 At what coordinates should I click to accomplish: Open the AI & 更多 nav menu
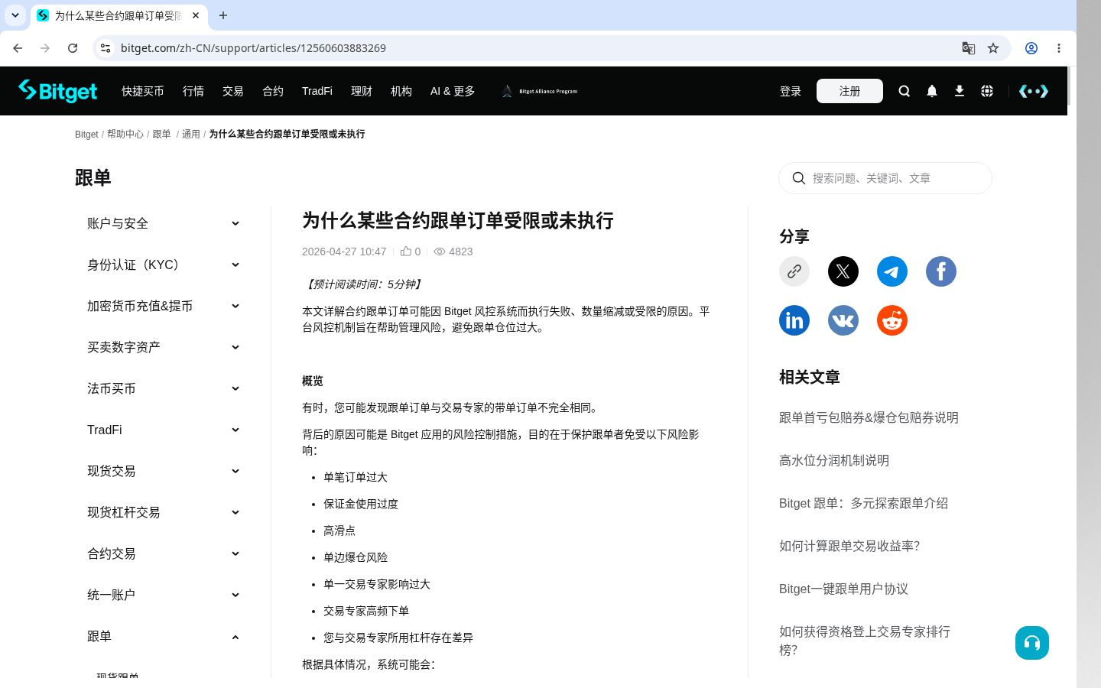[x=453, y=91]
